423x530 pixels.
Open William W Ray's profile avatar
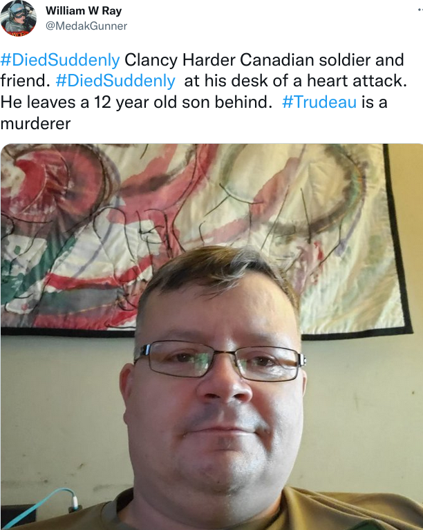click(18, 18)
